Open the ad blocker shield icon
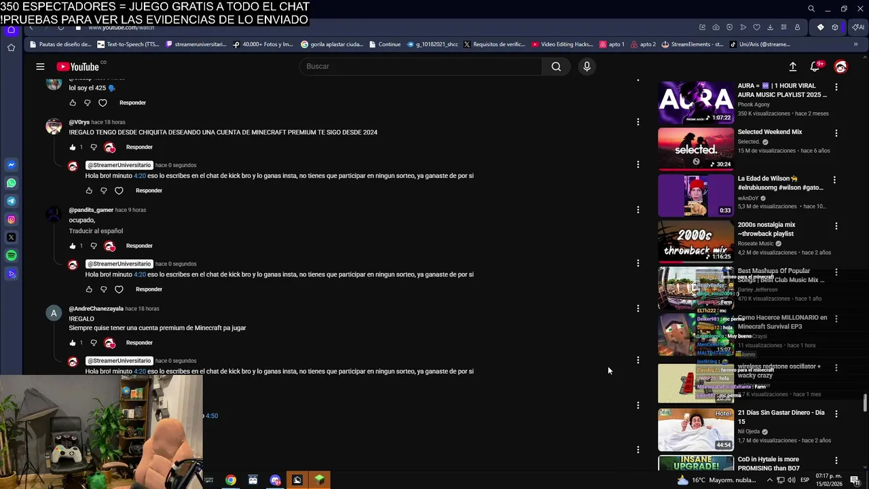This screenshot has width=869, height=489. click(x=729, y=27)
